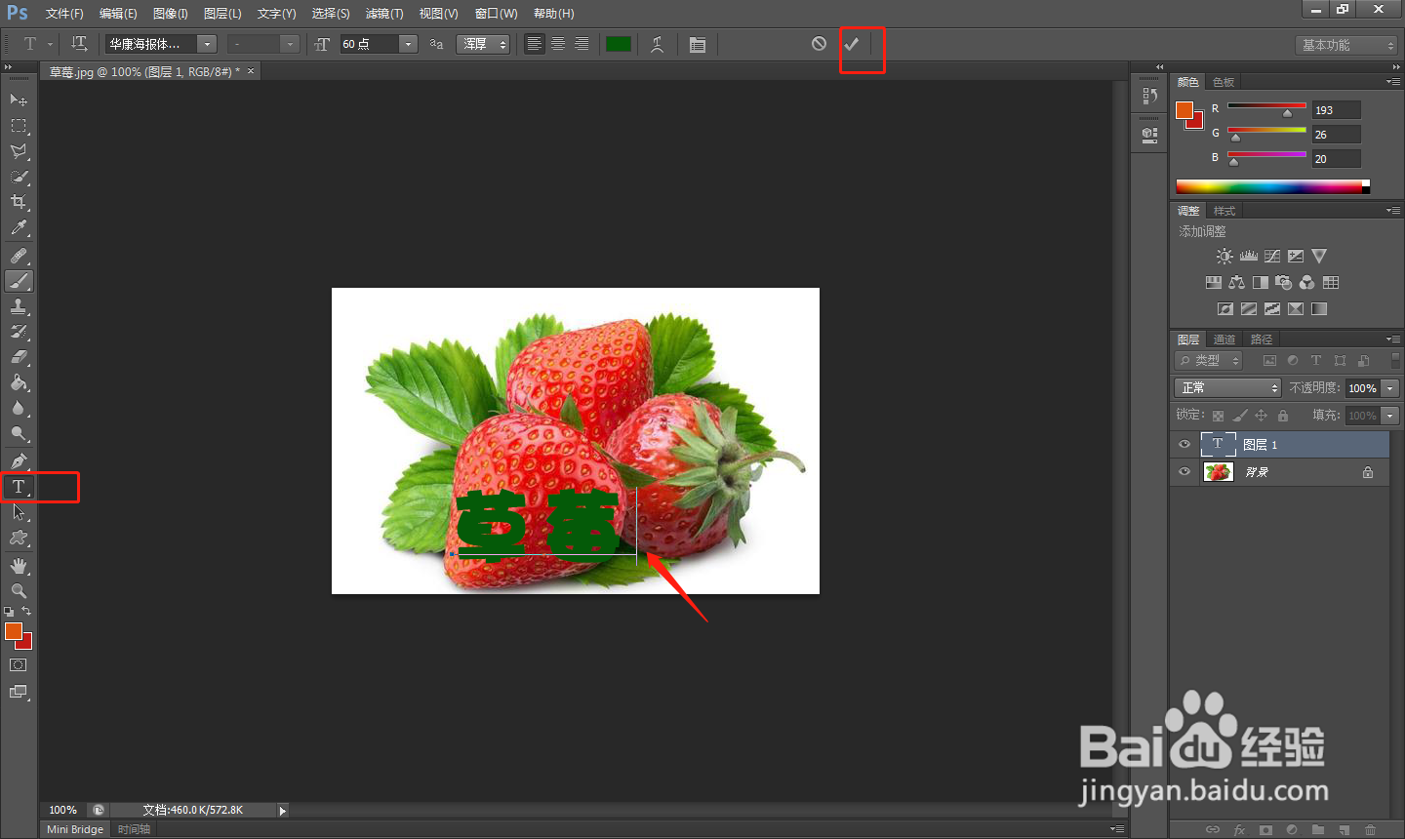
Task: Select the Eyedropper tool
Action: (x=19, y=227)
